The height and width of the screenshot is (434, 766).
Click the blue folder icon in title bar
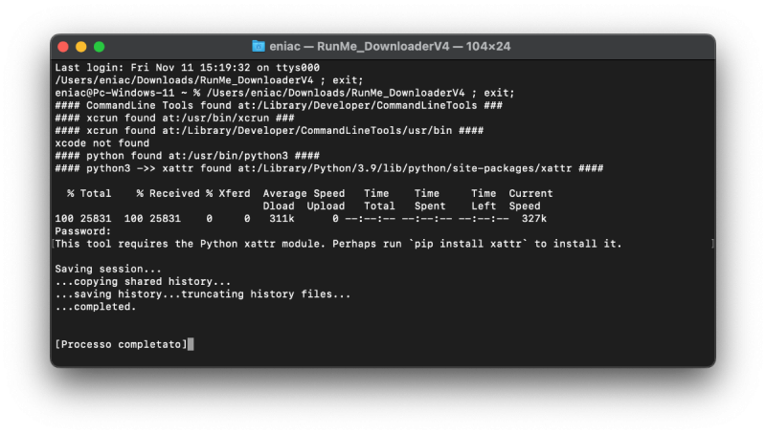point(258,46)
